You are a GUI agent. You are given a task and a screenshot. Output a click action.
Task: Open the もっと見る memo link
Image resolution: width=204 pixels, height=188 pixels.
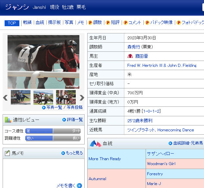(74, 153)
